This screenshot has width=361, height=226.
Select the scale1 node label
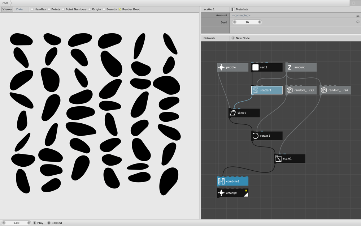coord(287,159)
